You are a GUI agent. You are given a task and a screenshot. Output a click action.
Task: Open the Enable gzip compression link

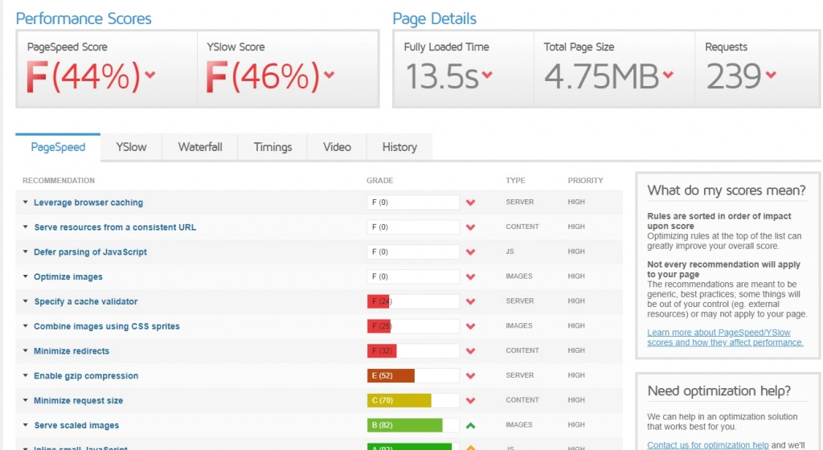point(86,375)
